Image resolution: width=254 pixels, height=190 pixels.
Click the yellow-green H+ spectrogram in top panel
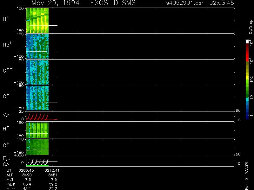coord(37,21)
